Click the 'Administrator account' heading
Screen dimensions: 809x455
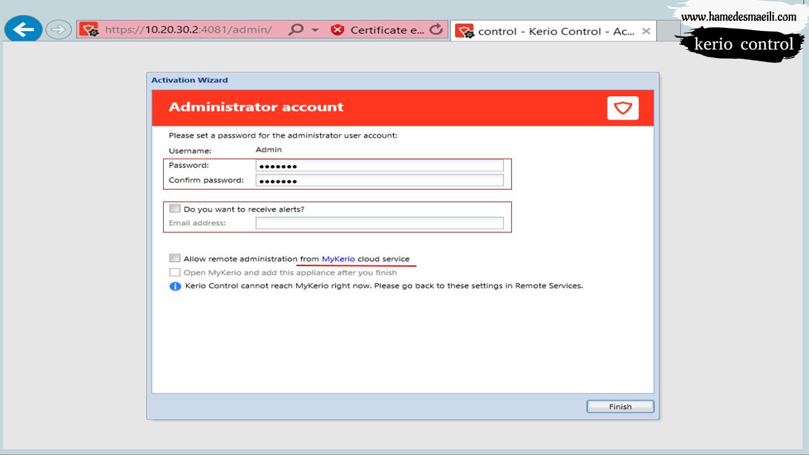tap(256, 107)
